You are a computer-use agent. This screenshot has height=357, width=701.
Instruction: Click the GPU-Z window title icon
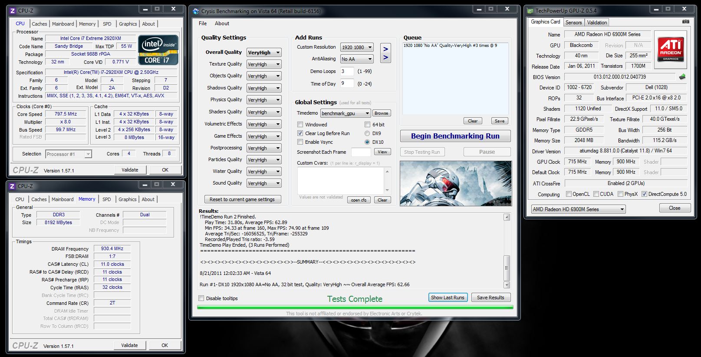tap(530, 10)
